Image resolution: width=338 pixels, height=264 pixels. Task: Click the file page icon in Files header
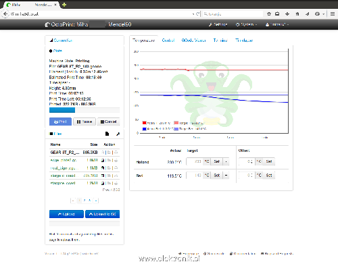pyautogui.click(x=107, y=134)
